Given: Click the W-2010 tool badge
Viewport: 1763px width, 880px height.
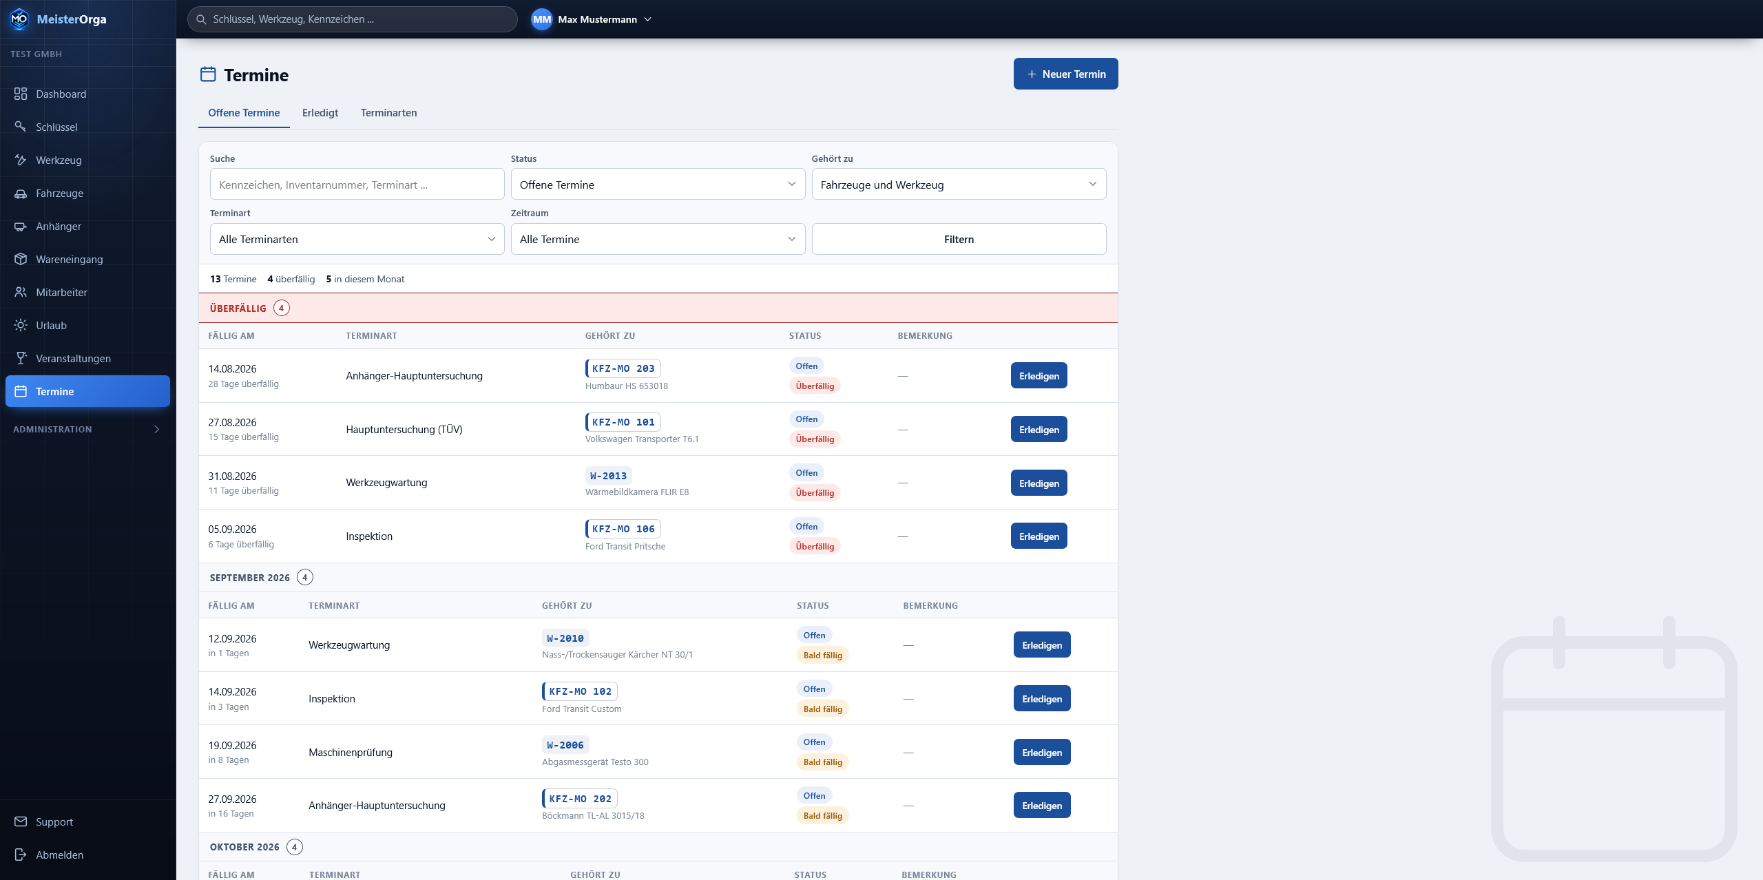Looking at the screenshot, I should tap(565, 638).
